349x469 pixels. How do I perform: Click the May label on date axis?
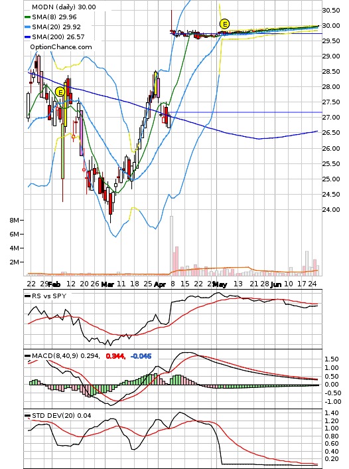(x=220, y=284)
